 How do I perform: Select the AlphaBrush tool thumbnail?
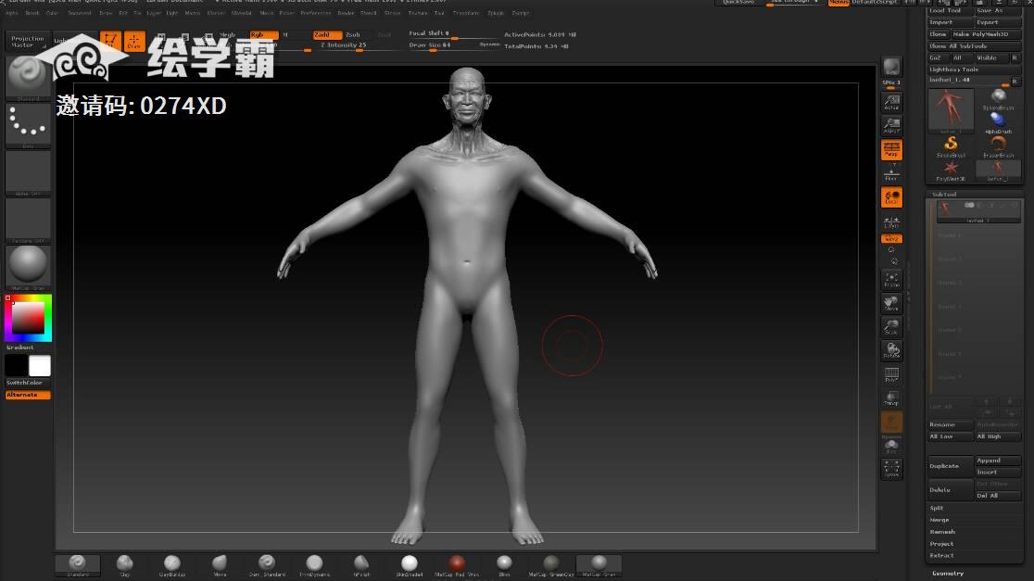pos(998,122)
